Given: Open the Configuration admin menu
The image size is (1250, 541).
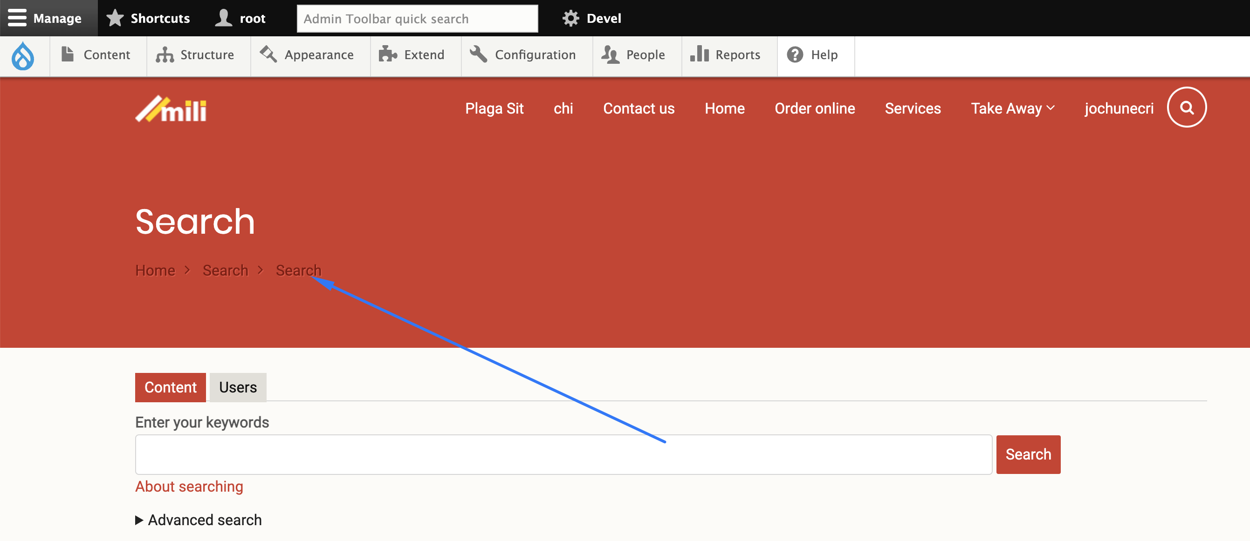Looking at the screenshot, I should point(523,55).
